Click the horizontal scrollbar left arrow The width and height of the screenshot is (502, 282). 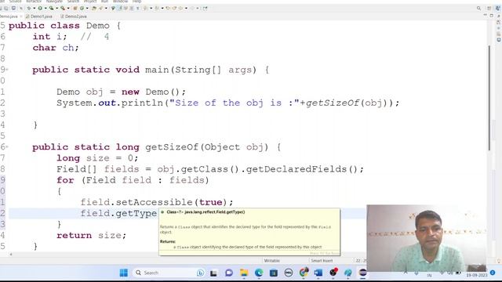pyautogui.click(x=11, y=255)
